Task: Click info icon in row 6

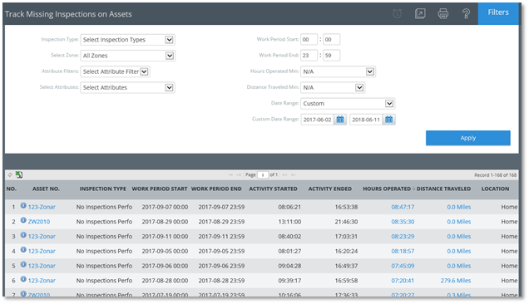Action: click(23, 279)
